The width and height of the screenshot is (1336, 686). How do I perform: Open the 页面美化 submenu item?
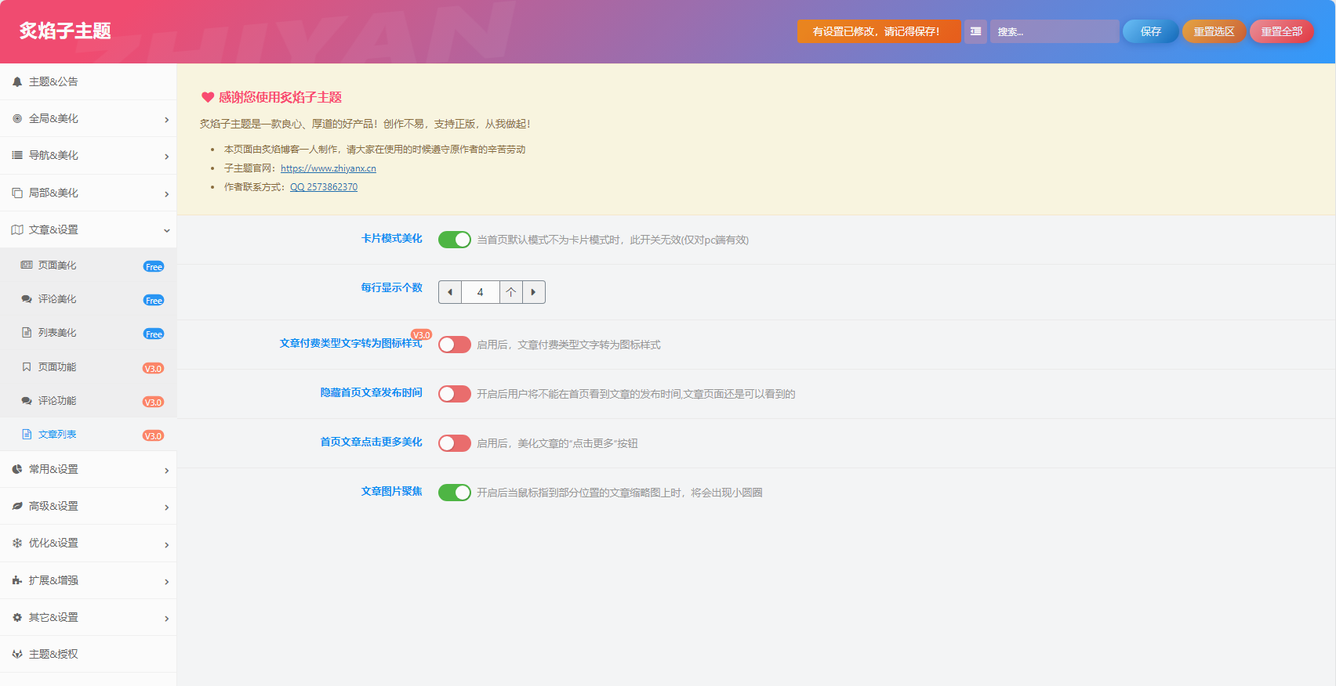coord(88,265)
